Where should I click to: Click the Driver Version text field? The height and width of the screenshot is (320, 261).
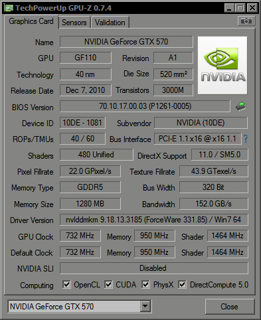154,220
